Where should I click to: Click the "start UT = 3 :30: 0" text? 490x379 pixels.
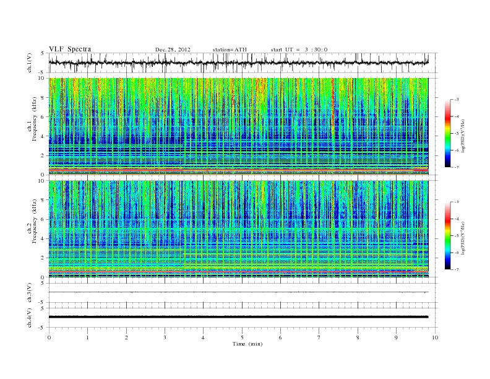tap(299, 50)
